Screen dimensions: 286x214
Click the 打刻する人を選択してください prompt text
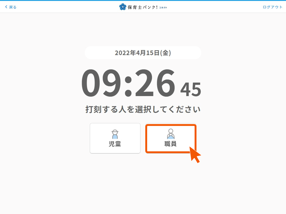pos(143,109)
